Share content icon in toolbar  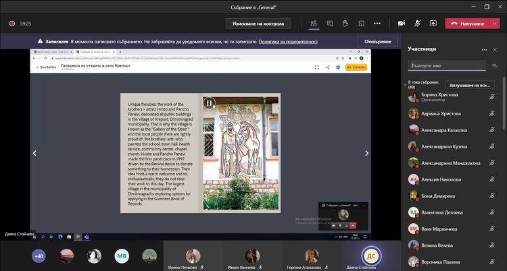pos(433,24)
